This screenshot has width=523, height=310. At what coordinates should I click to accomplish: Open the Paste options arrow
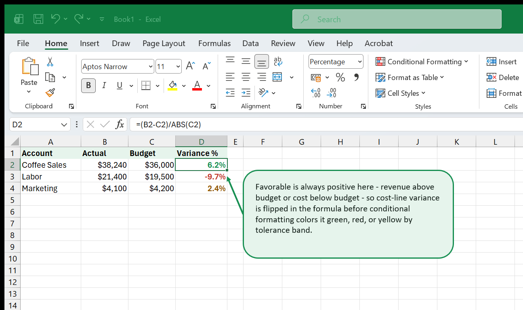click(29, 92)
